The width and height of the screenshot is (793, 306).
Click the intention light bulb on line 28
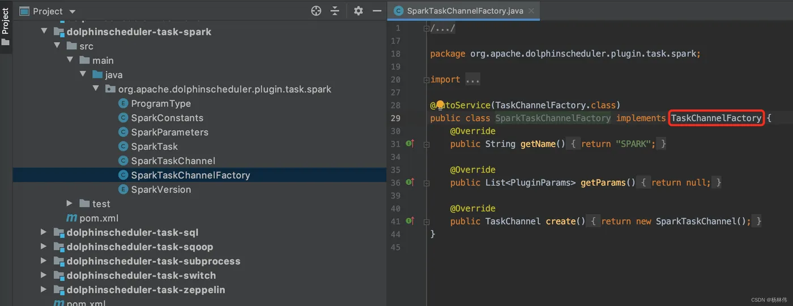[440, 105]
